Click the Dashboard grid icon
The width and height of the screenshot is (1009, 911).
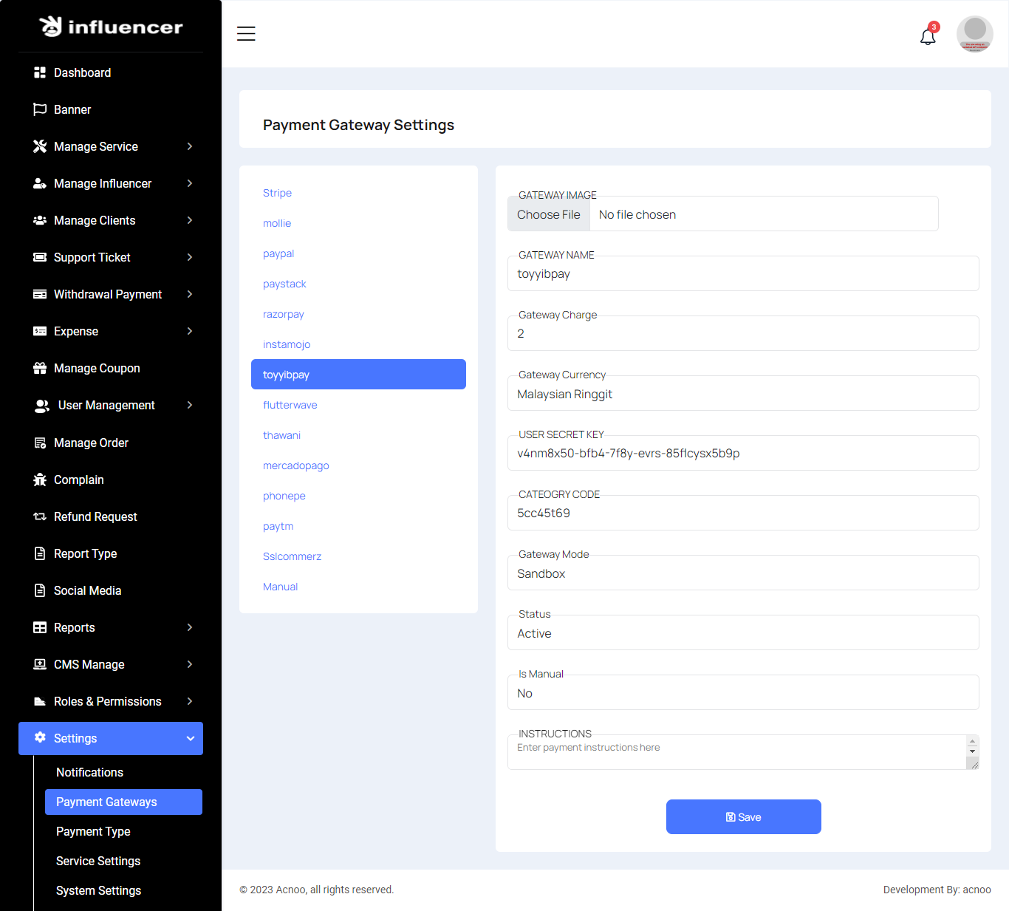(x=40, y=72)
